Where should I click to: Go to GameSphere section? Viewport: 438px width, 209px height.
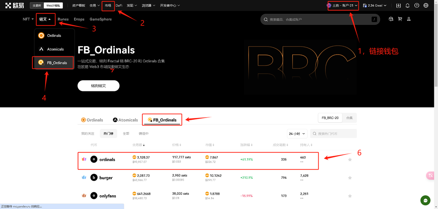click(x=100, y=19)
